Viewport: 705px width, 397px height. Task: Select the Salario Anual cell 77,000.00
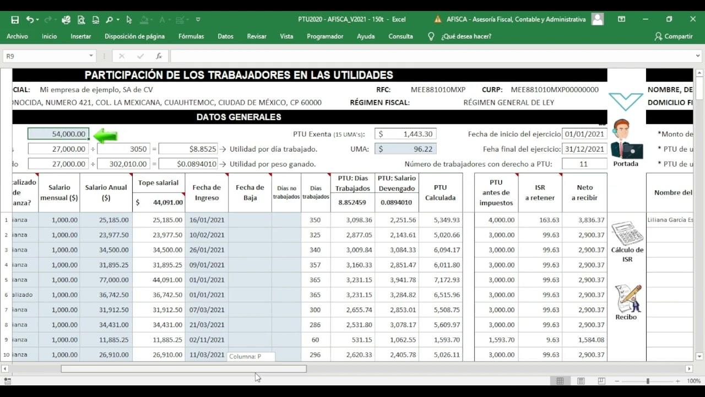(x=106, y=280)
